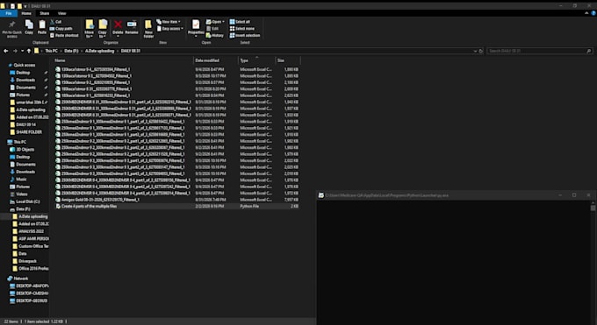Switch to the Home tab
Viewport: 597px width, 325px height.
click(x=26, y=13)
